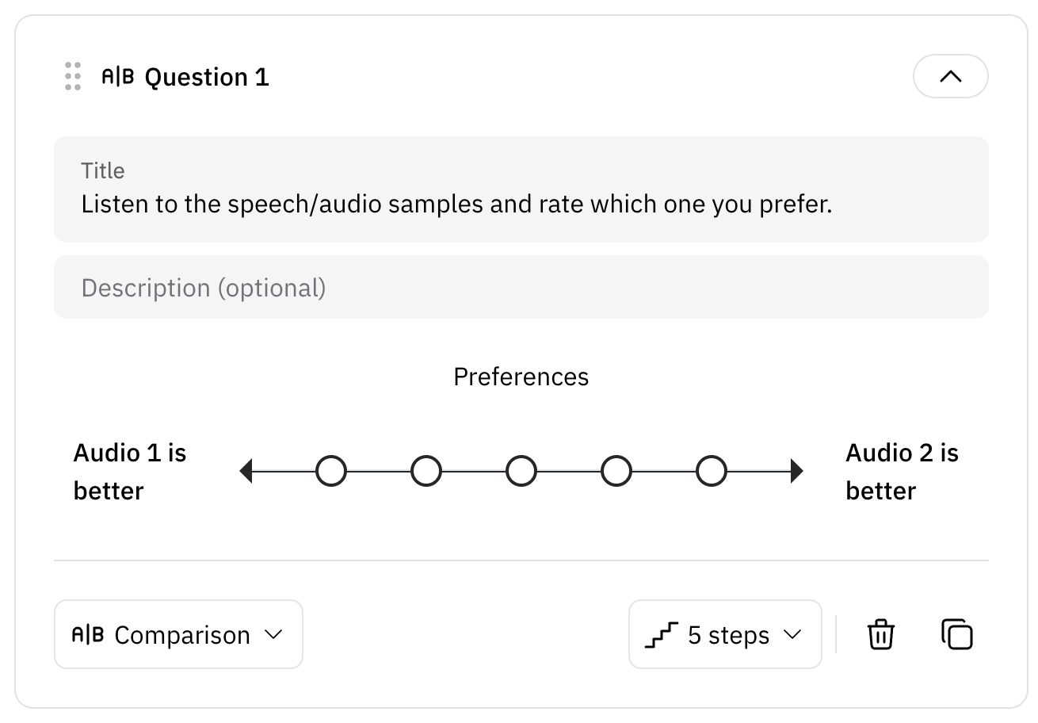Click the "Audio 2 is better" label
1038x723 pixels.
point(902,472)
